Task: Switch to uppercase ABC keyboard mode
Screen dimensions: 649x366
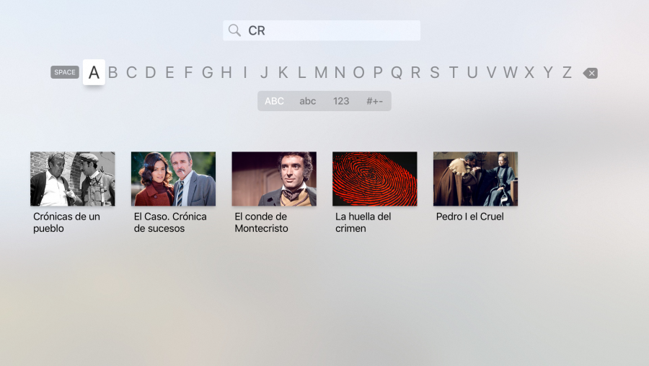Action: tap(274, 101)
